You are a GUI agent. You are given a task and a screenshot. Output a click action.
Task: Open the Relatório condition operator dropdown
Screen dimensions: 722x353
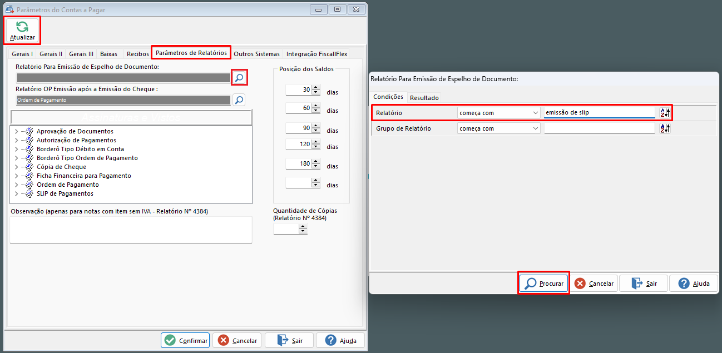pyautogui.click(x=535, y=113)
